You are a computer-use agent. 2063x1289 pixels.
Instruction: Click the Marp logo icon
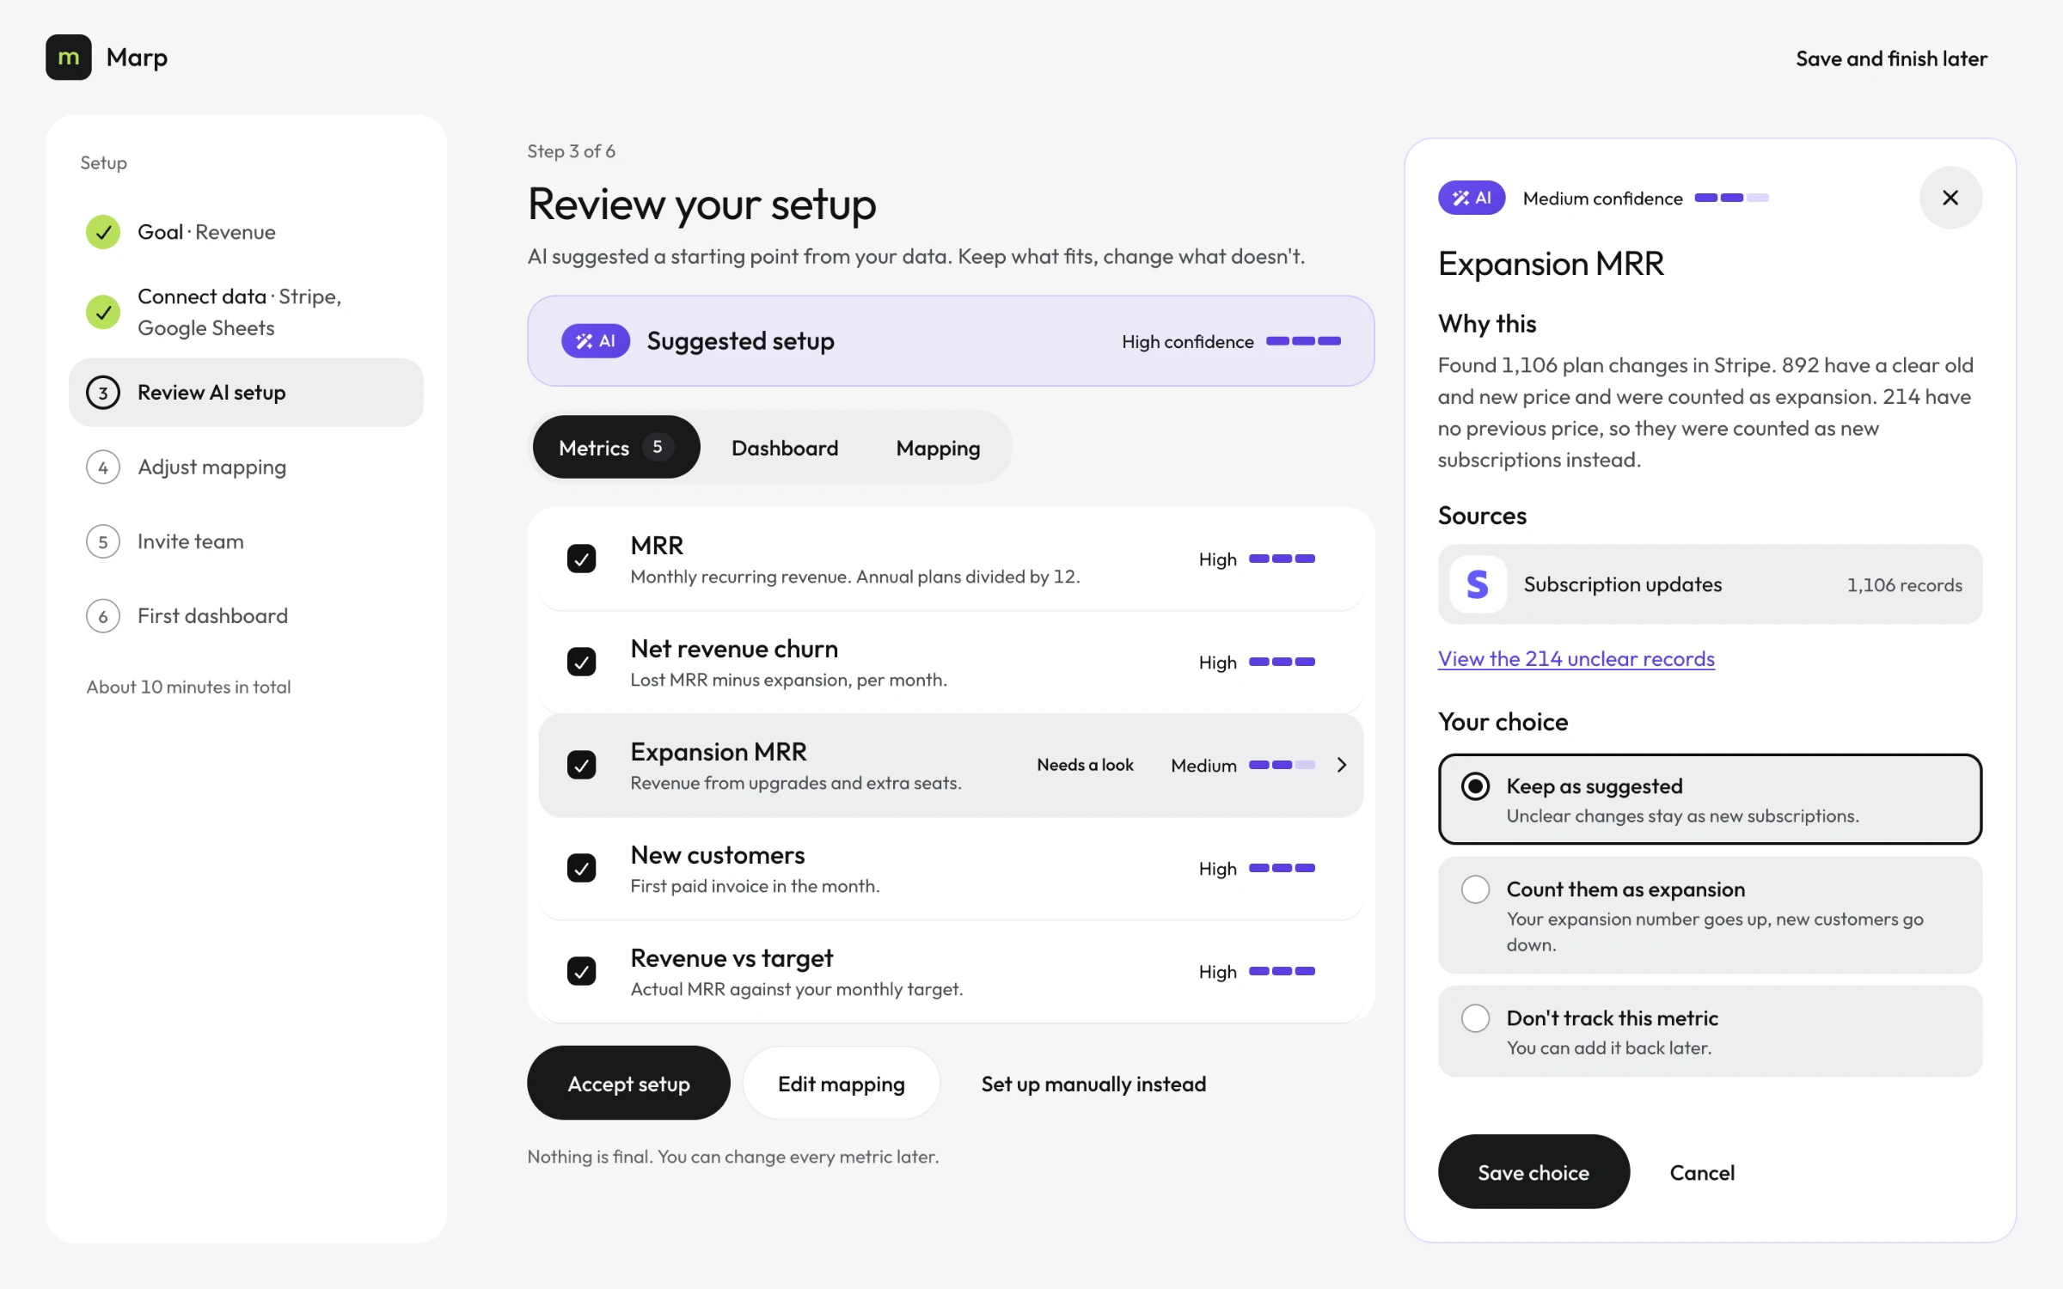69,58
